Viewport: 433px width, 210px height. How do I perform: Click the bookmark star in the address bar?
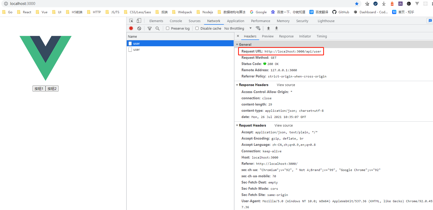coord(357,4)
